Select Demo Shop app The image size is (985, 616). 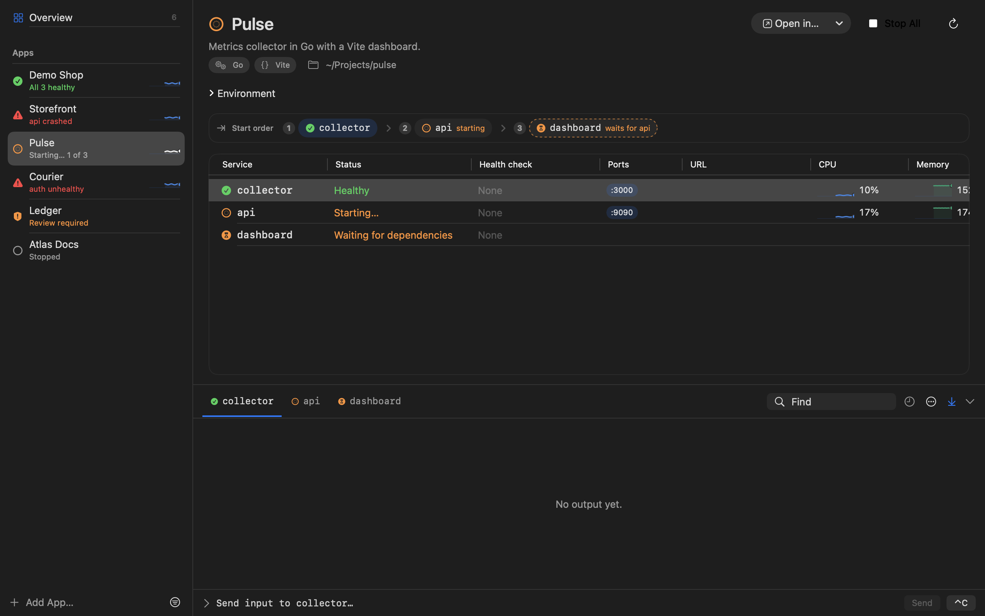click(x=96, y=81)
